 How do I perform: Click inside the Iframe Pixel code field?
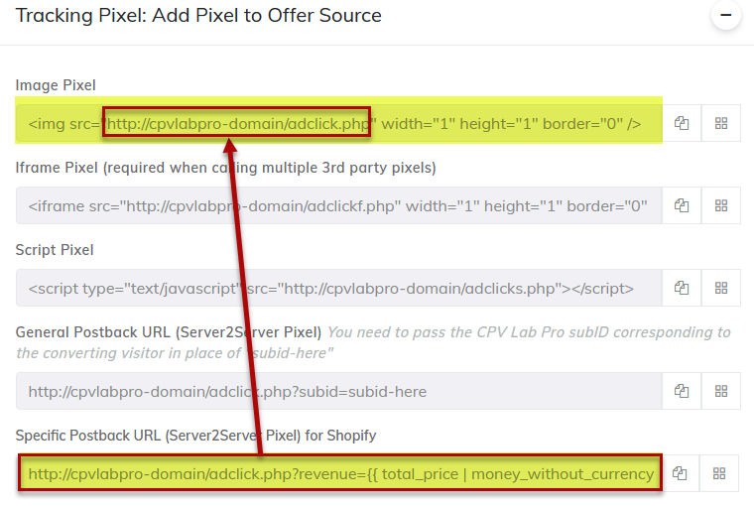tap(339, 205)
